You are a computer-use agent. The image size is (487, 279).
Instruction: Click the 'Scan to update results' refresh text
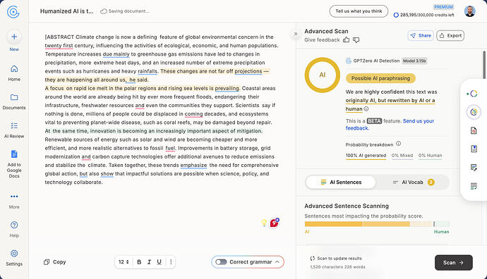click(336, 259)
